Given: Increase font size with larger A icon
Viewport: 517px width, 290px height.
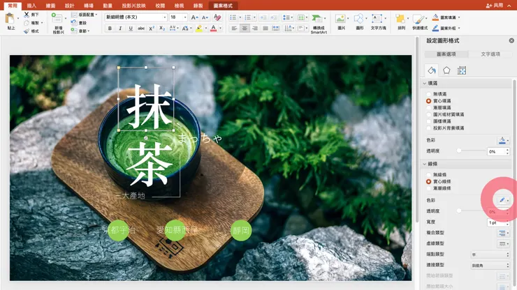Looking at the screenshot, I should click(194, 17).
